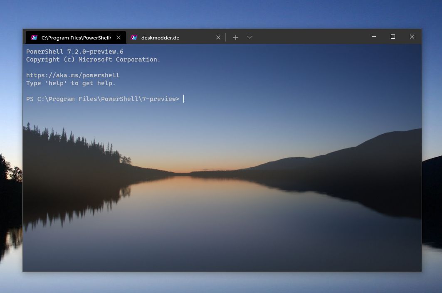Close the deskmodder.de tab
442x293 pixels.
click(x=218, y=37)
